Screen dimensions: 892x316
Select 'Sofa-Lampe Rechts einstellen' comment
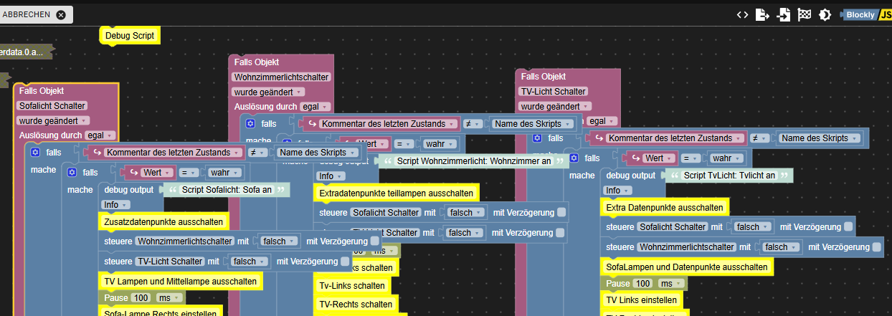[x=160, y=311]
